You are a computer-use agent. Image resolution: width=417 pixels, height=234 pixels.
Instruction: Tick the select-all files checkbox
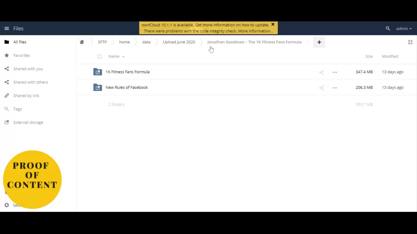tap(99, 57)
